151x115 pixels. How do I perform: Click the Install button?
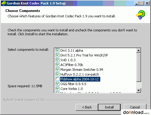(x=109, y=107)
